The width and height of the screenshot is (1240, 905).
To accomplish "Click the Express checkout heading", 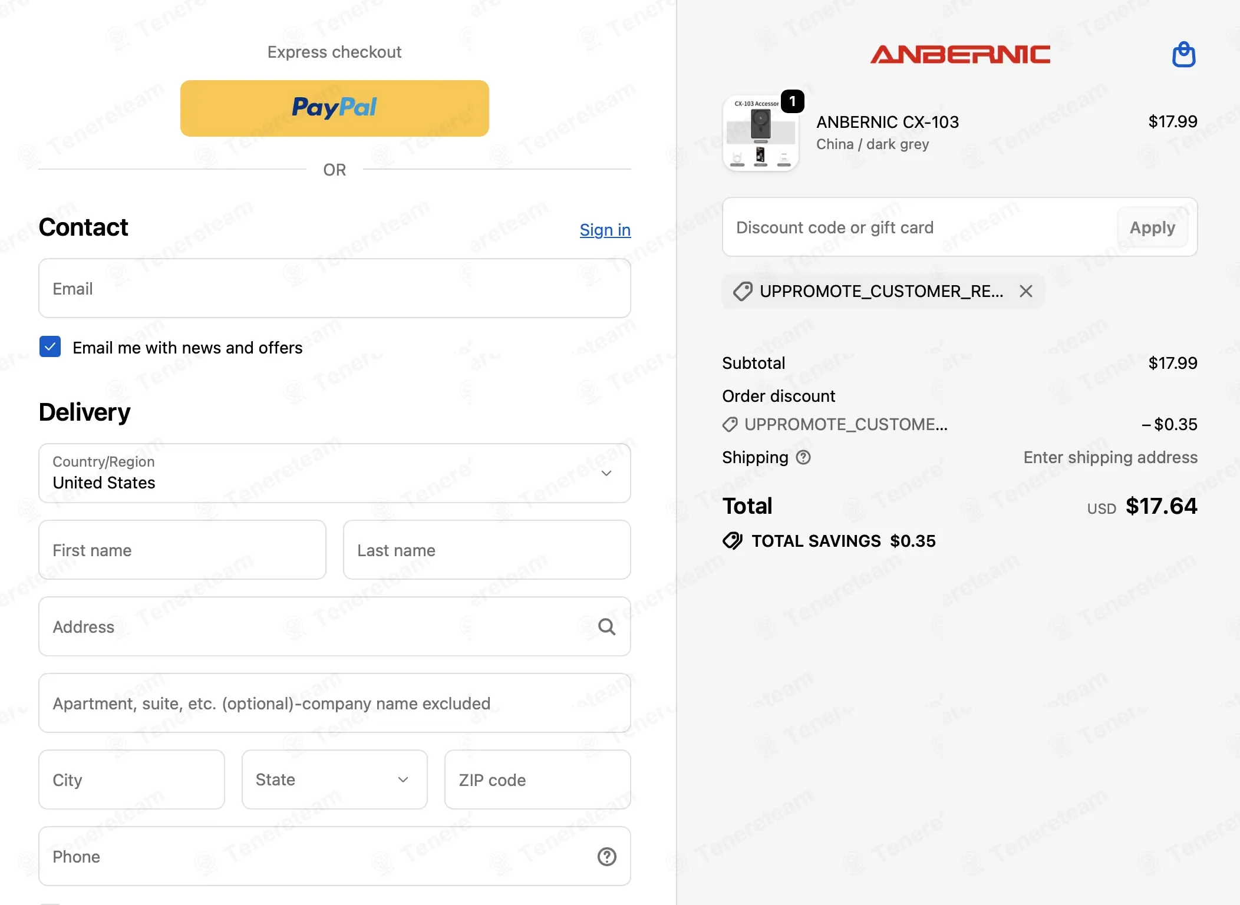I will (335, 52).
